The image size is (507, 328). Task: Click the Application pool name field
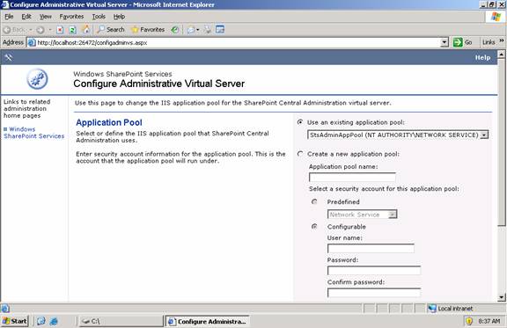point(352,177)
